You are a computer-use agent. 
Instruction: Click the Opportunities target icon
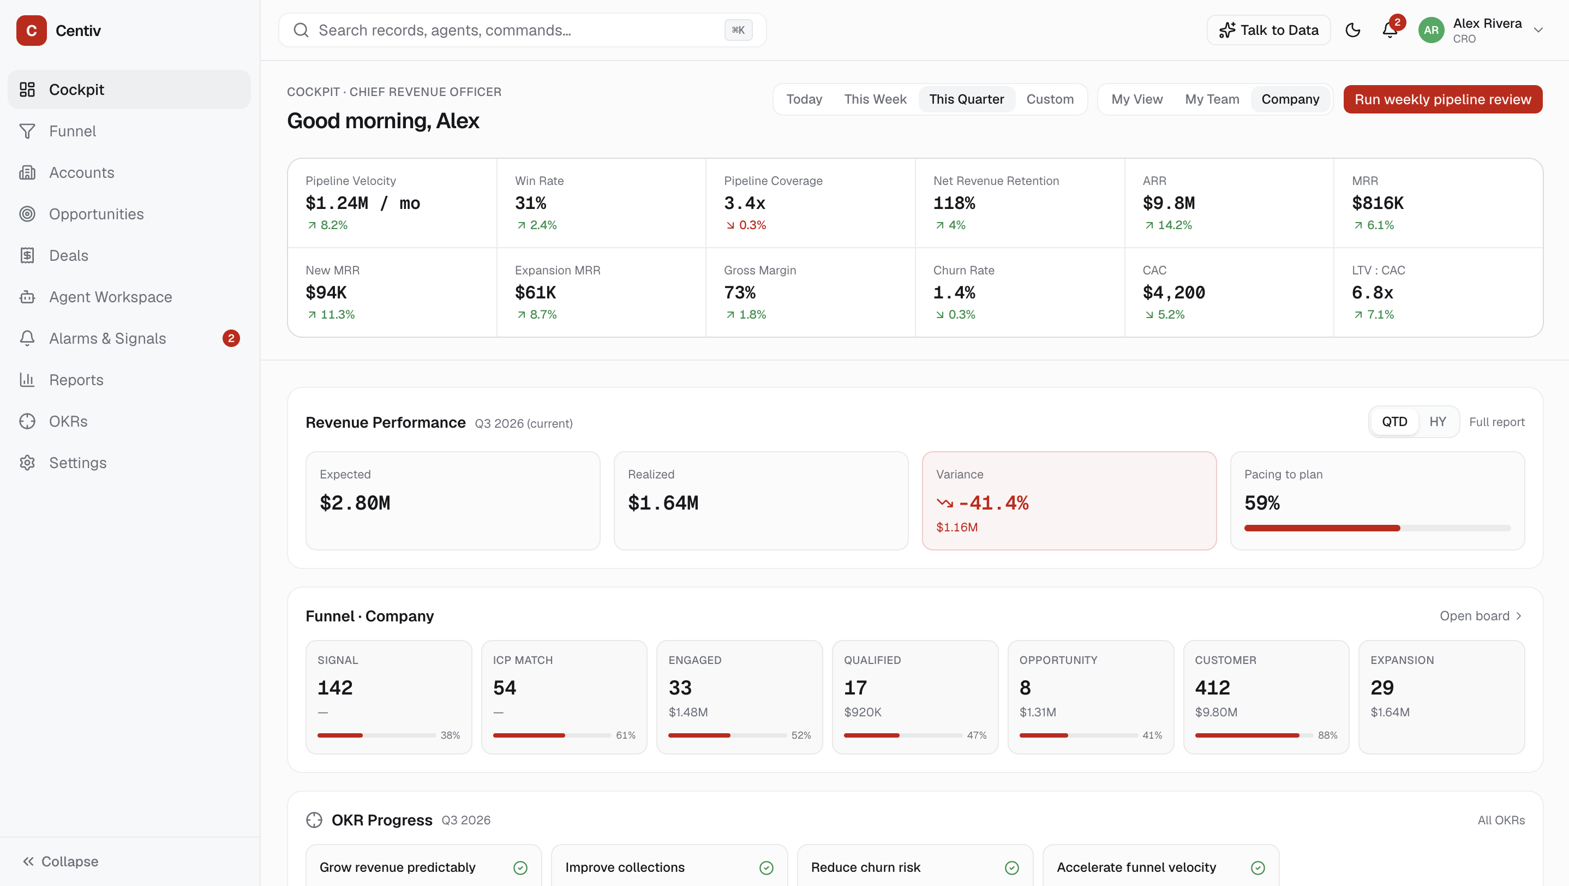pos(27,214)
